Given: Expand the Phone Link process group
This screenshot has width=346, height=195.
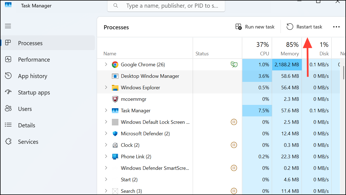Looking at the screenshot, I should coord(106,157).
